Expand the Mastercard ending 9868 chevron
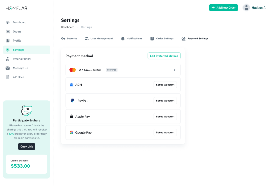Screen dimensions: 274x186 tap(174, 70)
